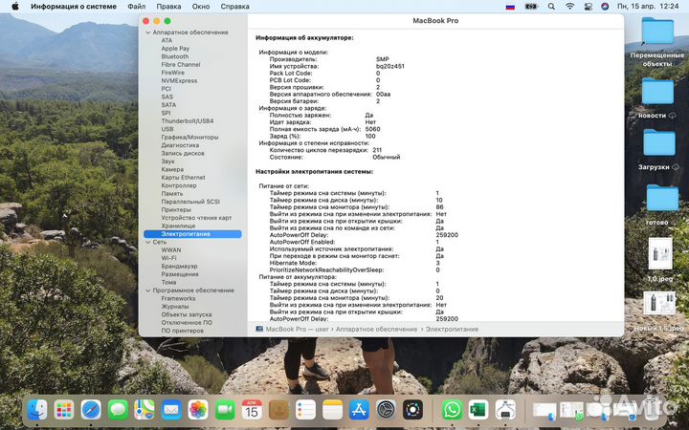689x430 pixels.
Task: Select the highlighted Электропитание sidebar item
Action: pyautogui.click(x=192, y=234)
